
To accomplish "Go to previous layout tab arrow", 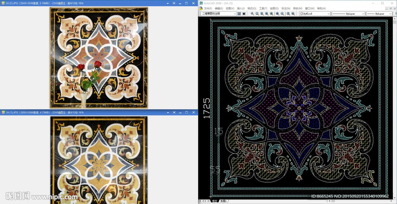I will coord(203,201).
